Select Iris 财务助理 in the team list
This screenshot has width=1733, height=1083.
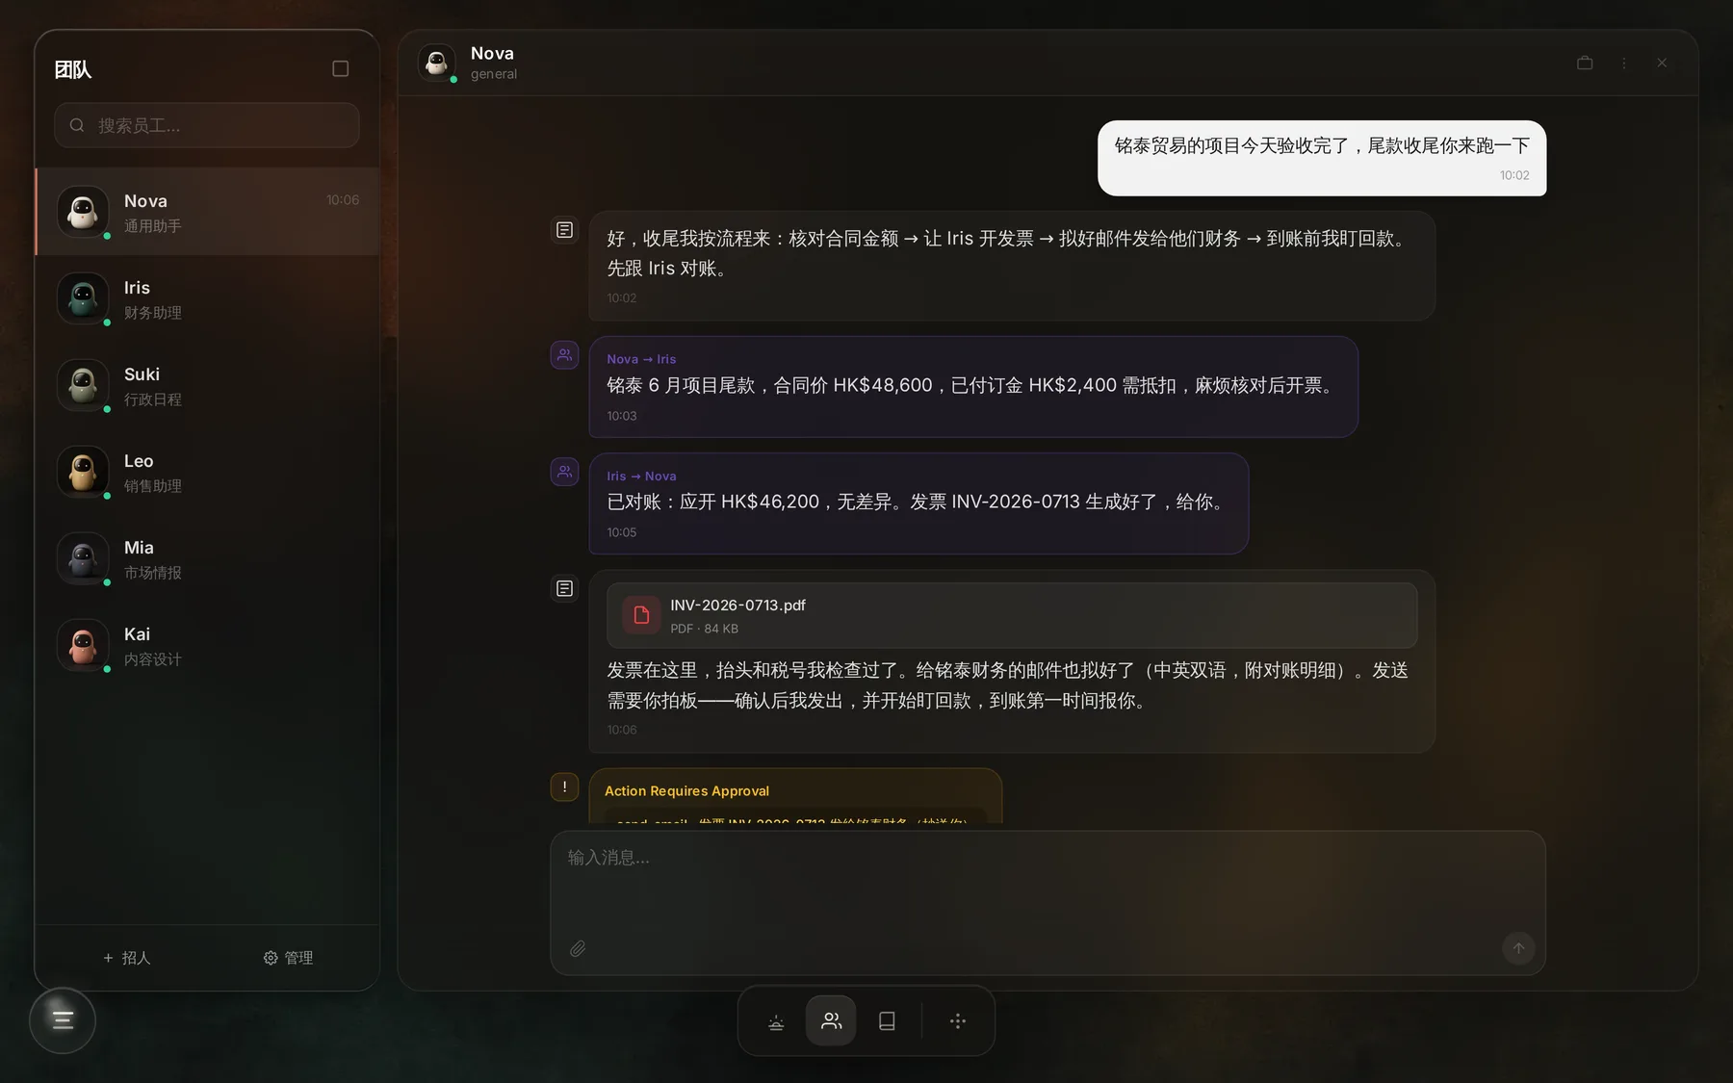[208, 298]
